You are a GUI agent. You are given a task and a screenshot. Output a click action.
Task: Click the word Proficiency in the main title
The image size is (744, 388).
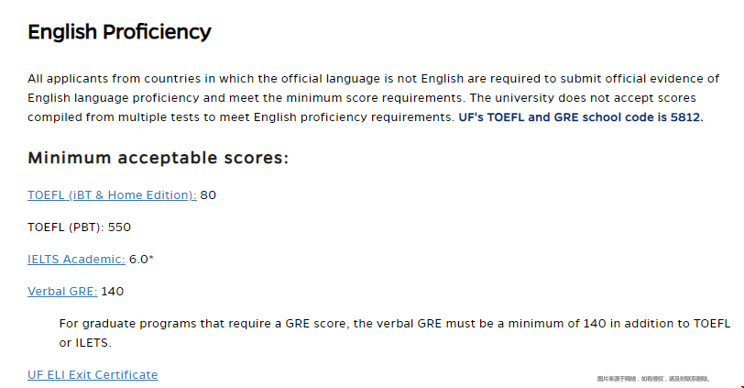tap(157, 32)
